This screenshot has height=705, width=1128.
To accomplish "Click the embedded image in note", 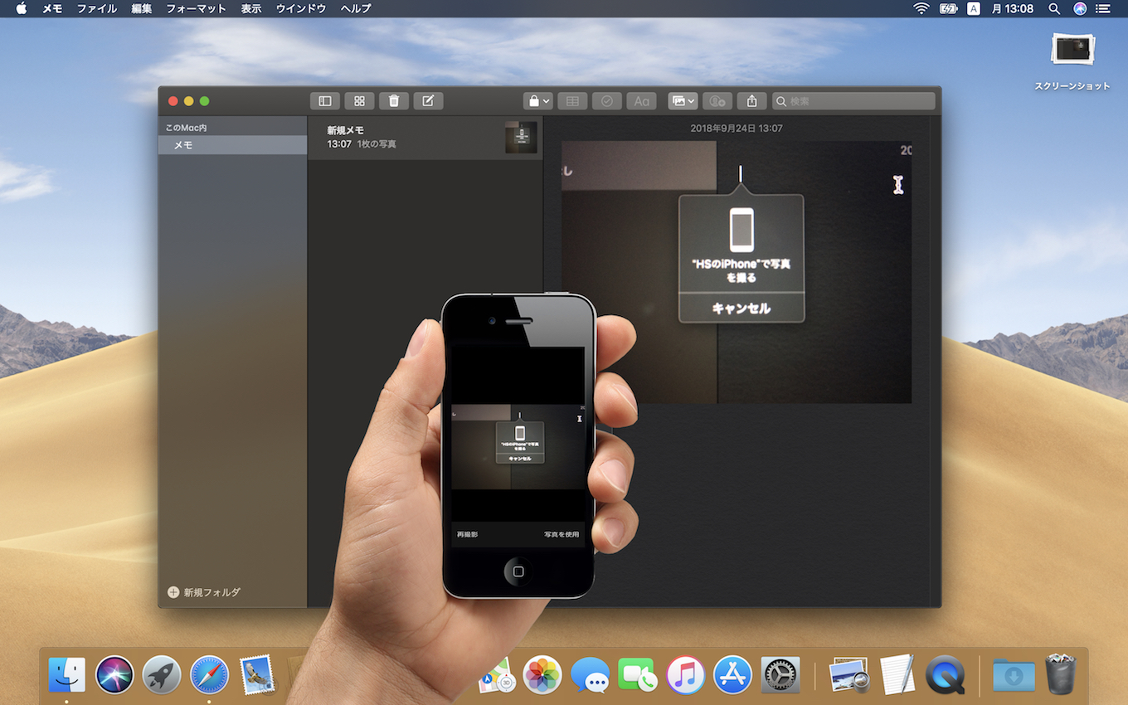I will [737, 272].
